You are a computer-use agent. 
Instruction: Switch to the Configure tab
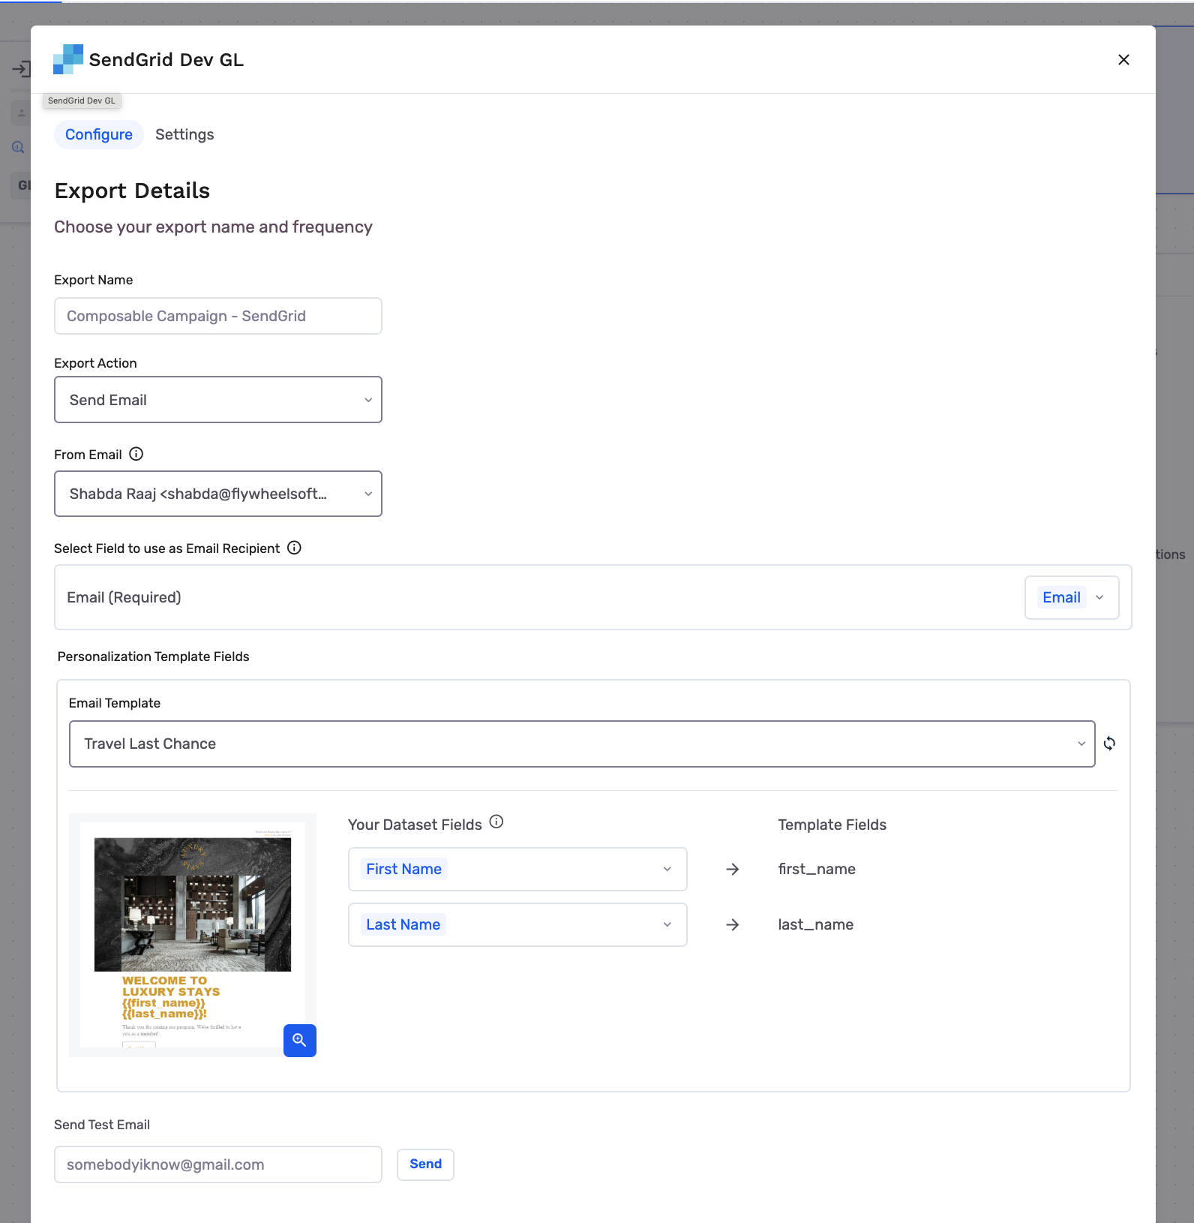click(99, 134)
